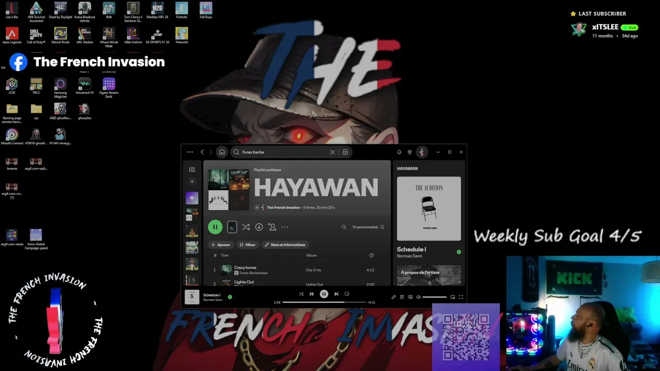This screenshot has width=660, height=371.
Task: Open the HAYAWAN playlist cover collage
Action: click(228, 189)
